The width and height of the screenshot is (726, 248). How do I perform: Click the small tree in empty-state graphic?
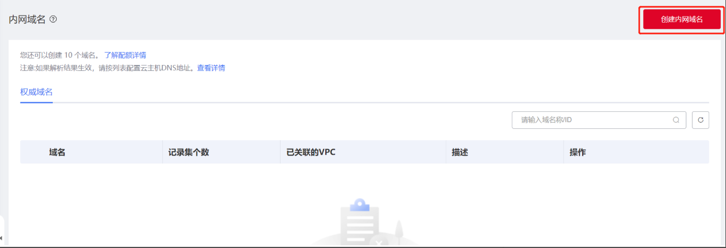tap(400, 233)
